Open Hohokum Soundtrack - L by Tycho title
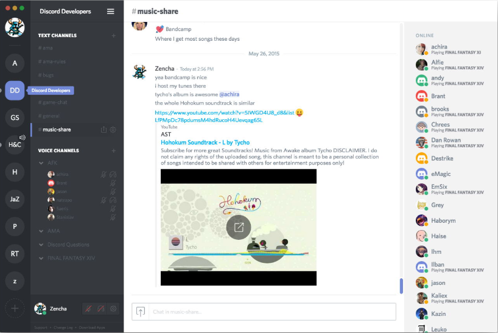This screenshot has width=498, height=333. pyautogui.click(x=205, y=142)
